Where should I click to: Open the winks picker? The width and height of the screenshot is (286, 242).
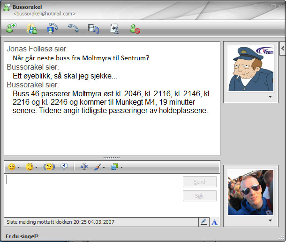point(30,167)
